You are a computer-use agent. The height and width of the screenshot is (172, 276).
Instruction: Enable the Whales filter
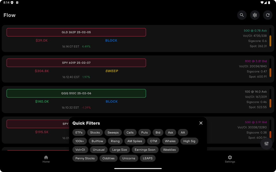click(170, 141)
